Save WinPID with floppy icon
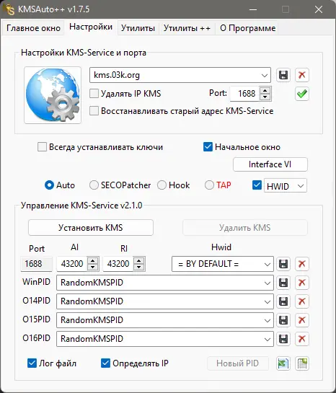336x393 pixels. pos(283,283)
